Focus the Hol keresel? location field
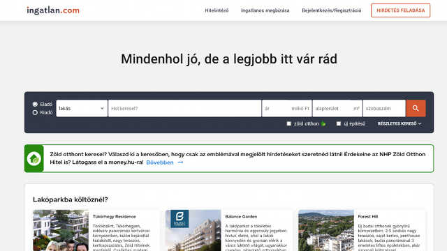This screenshot has height=251, width=447. tap(184, 108)
